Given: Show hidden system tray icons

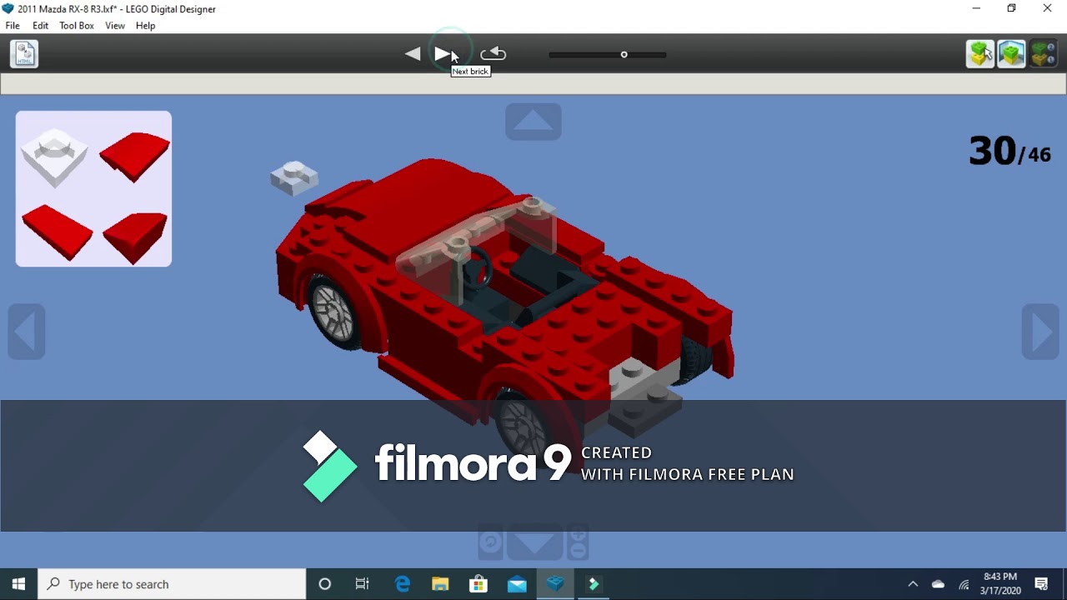Looking at the screenshot, I should pyautogui.click(x=913, y=584).
